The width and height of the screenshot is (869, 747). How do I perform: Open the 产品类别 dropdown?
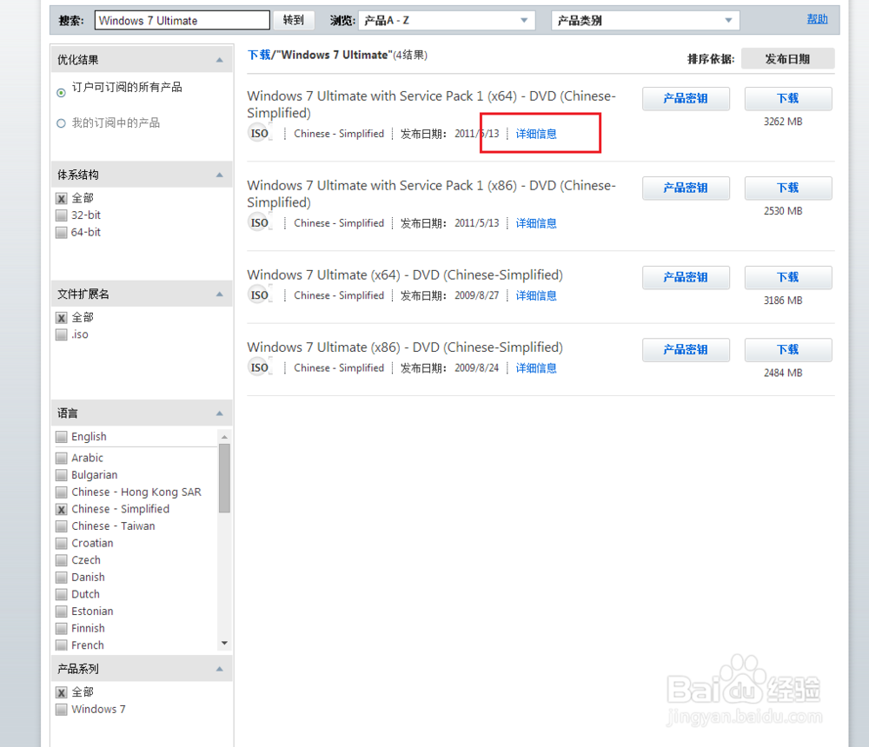(645, 21)
